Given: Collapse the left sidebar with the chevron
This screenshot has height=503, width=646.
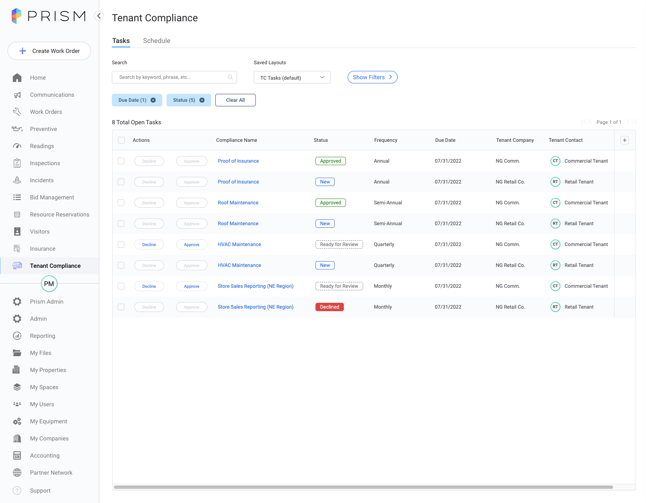Looking at the screenshot, I should click(99, 15).
